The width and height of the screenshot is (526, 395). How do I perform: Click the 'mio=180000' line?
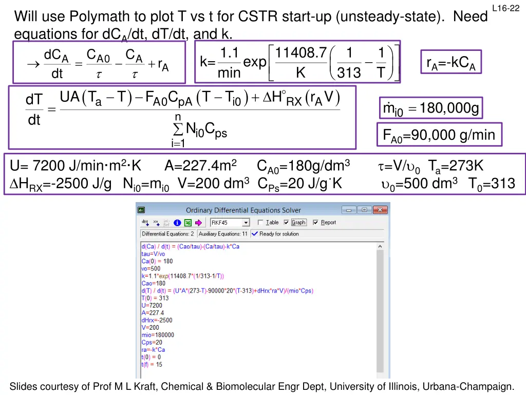158,335
